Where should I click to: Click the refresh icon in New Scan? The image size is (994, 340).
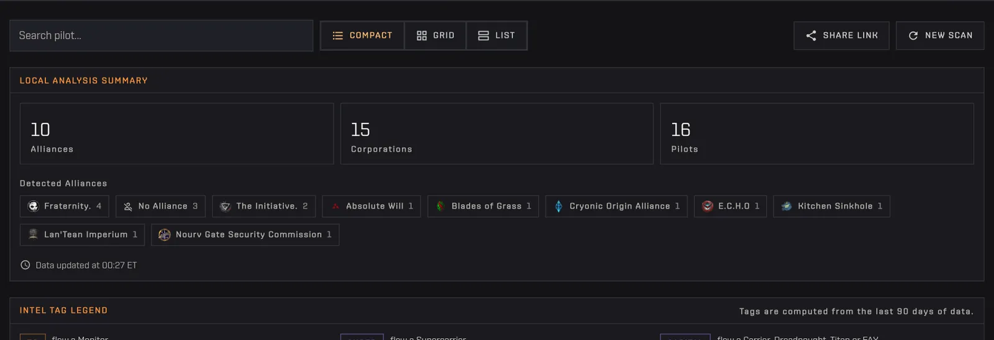coord(913,35)
